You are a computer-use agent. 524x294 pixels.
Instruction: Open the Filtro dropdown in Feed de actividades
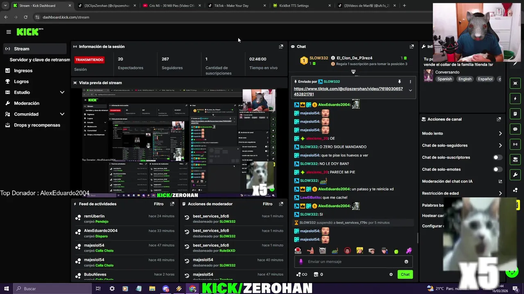click(x=159, y=204)
